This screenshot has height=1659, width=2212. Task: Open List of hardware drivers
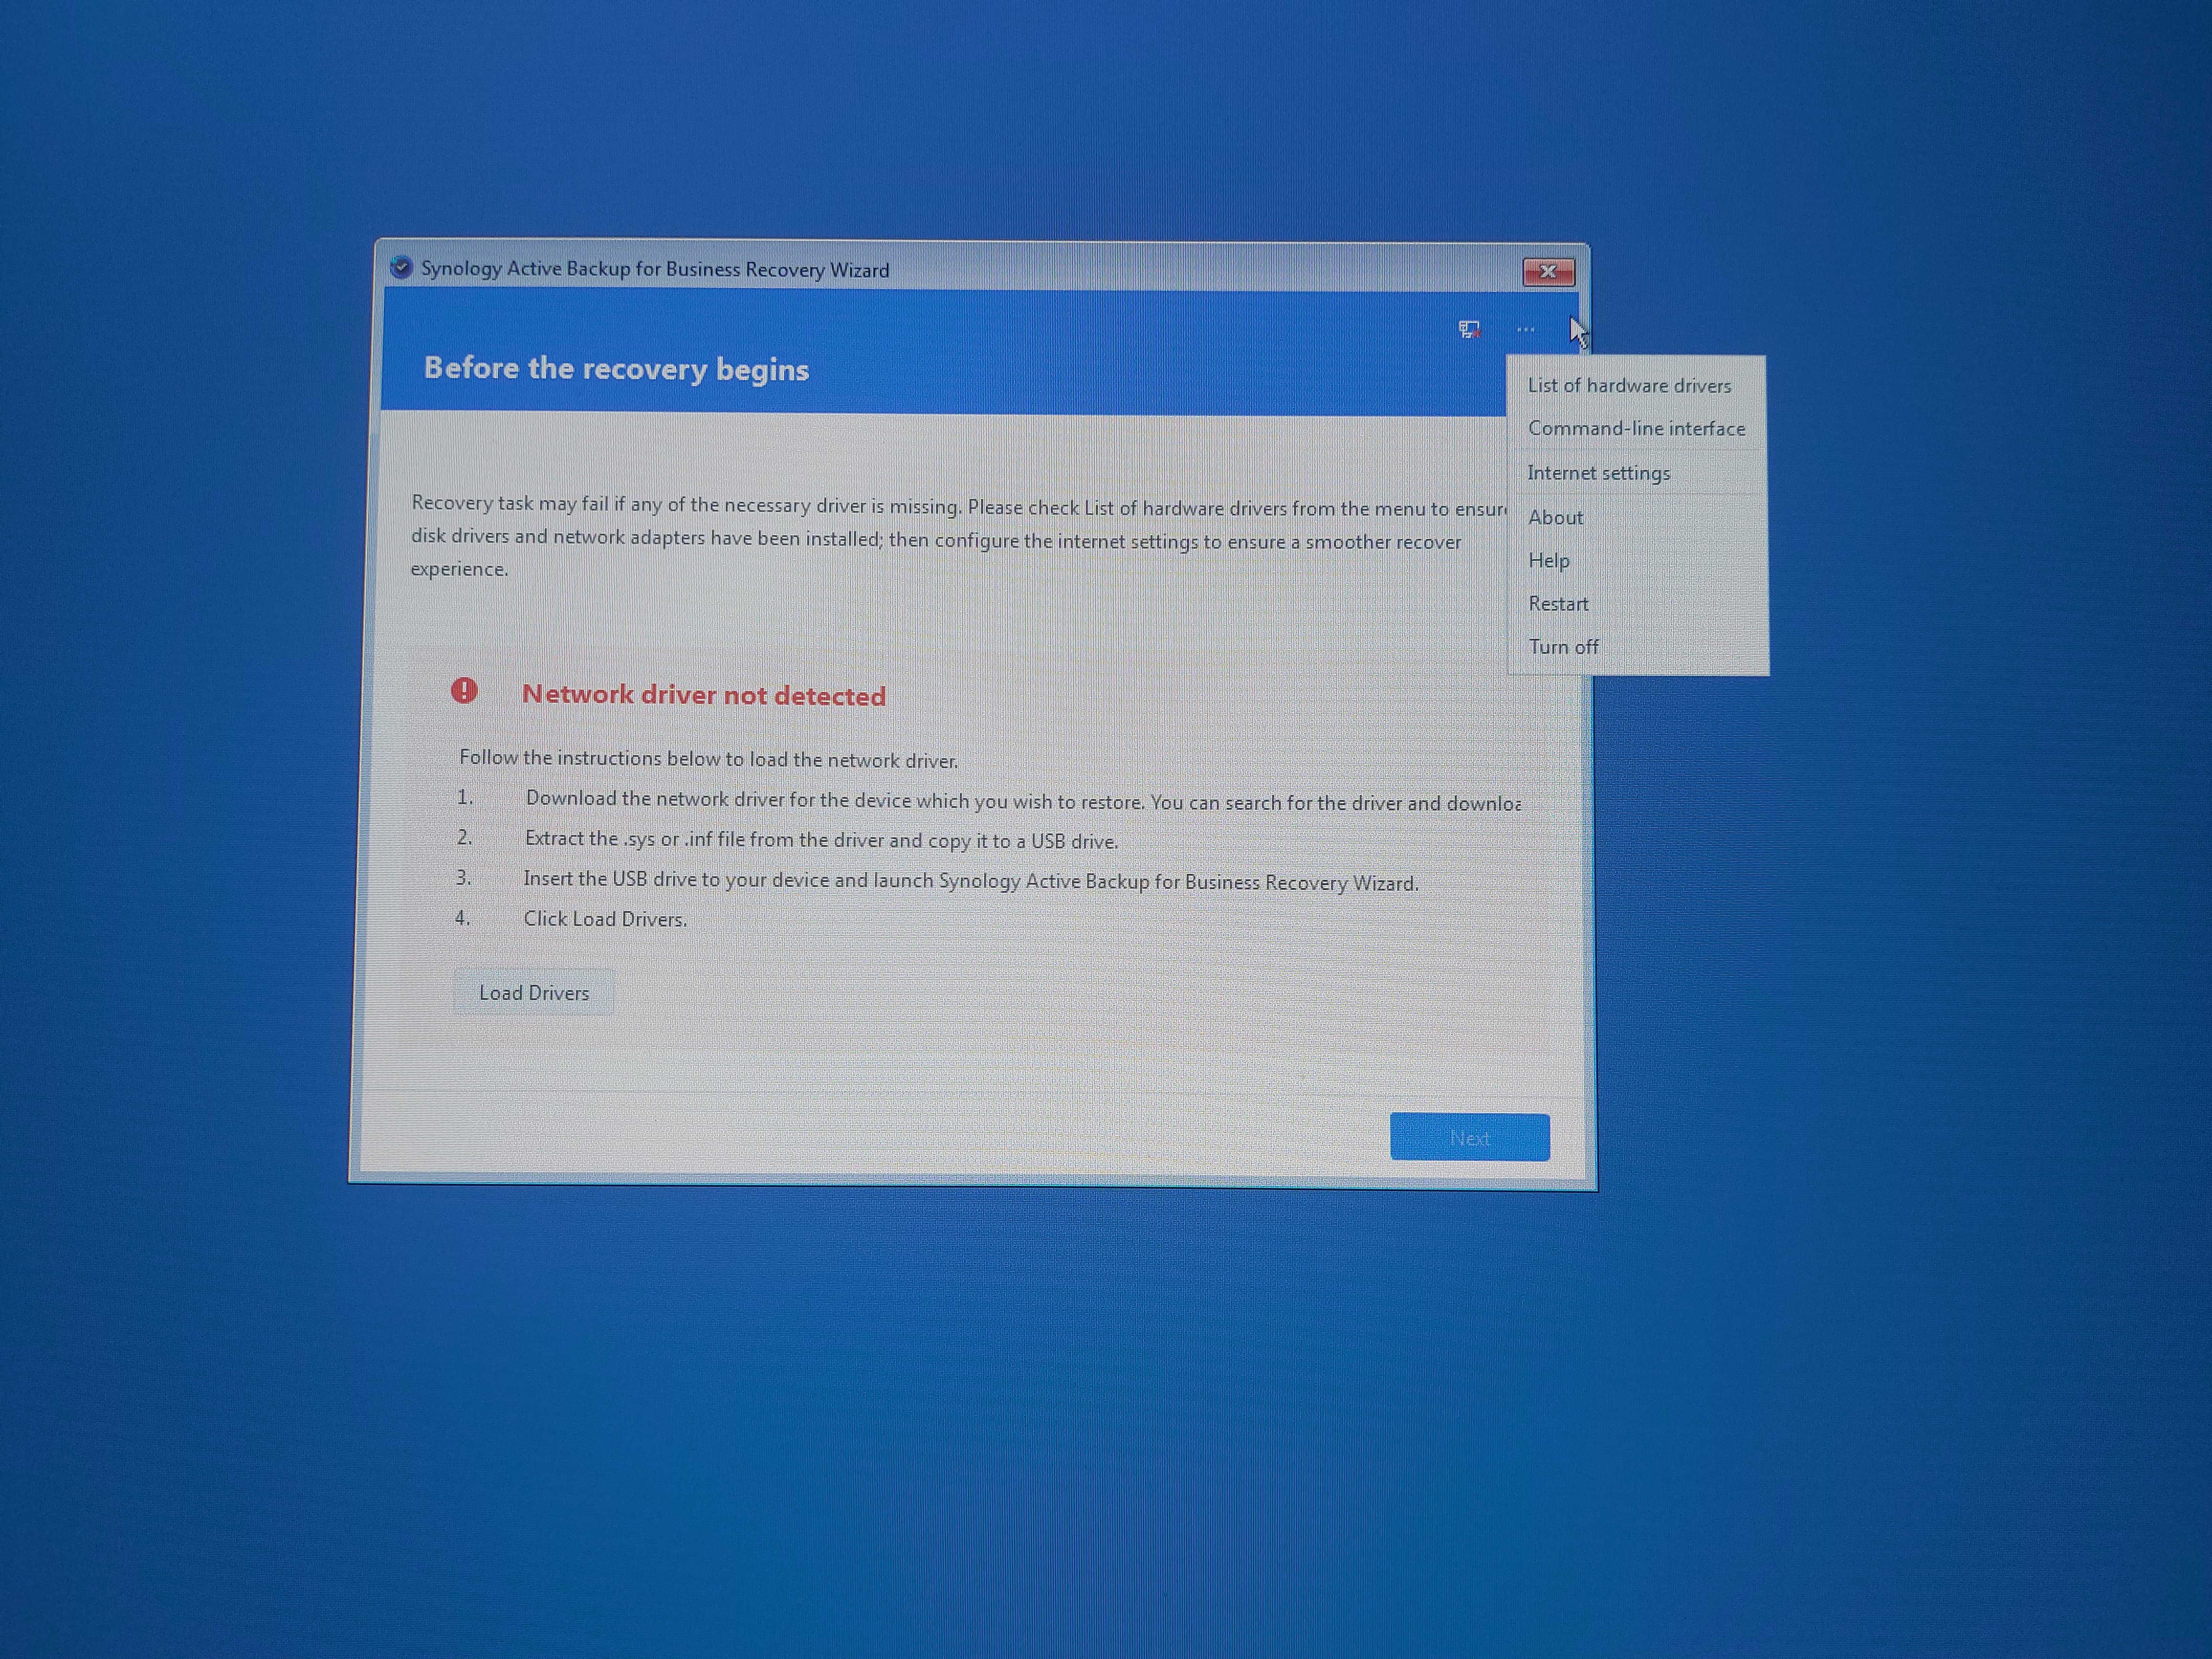(1629, 385)
